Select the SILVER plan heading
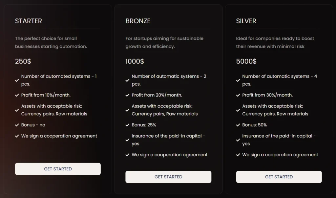 click(246, 21)
